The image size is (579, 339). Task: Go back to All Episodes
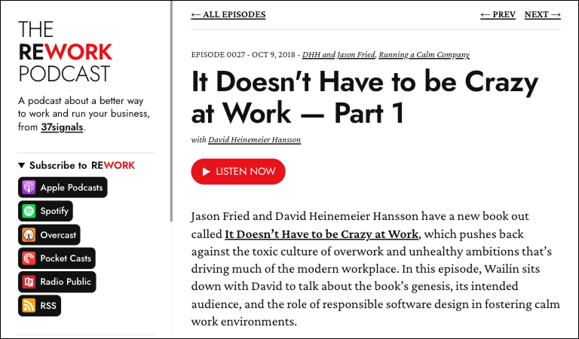[228, 14]
